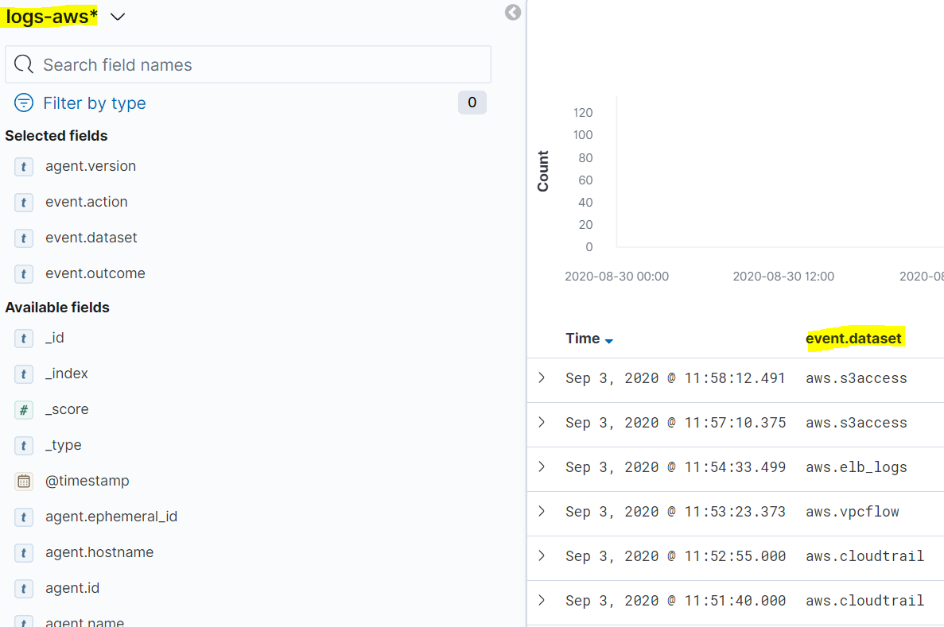Viewport: 944px width, 627px height.
Task: Click the type icon next to agent.version
Action: pyautogui.click(x=24, y=167)
